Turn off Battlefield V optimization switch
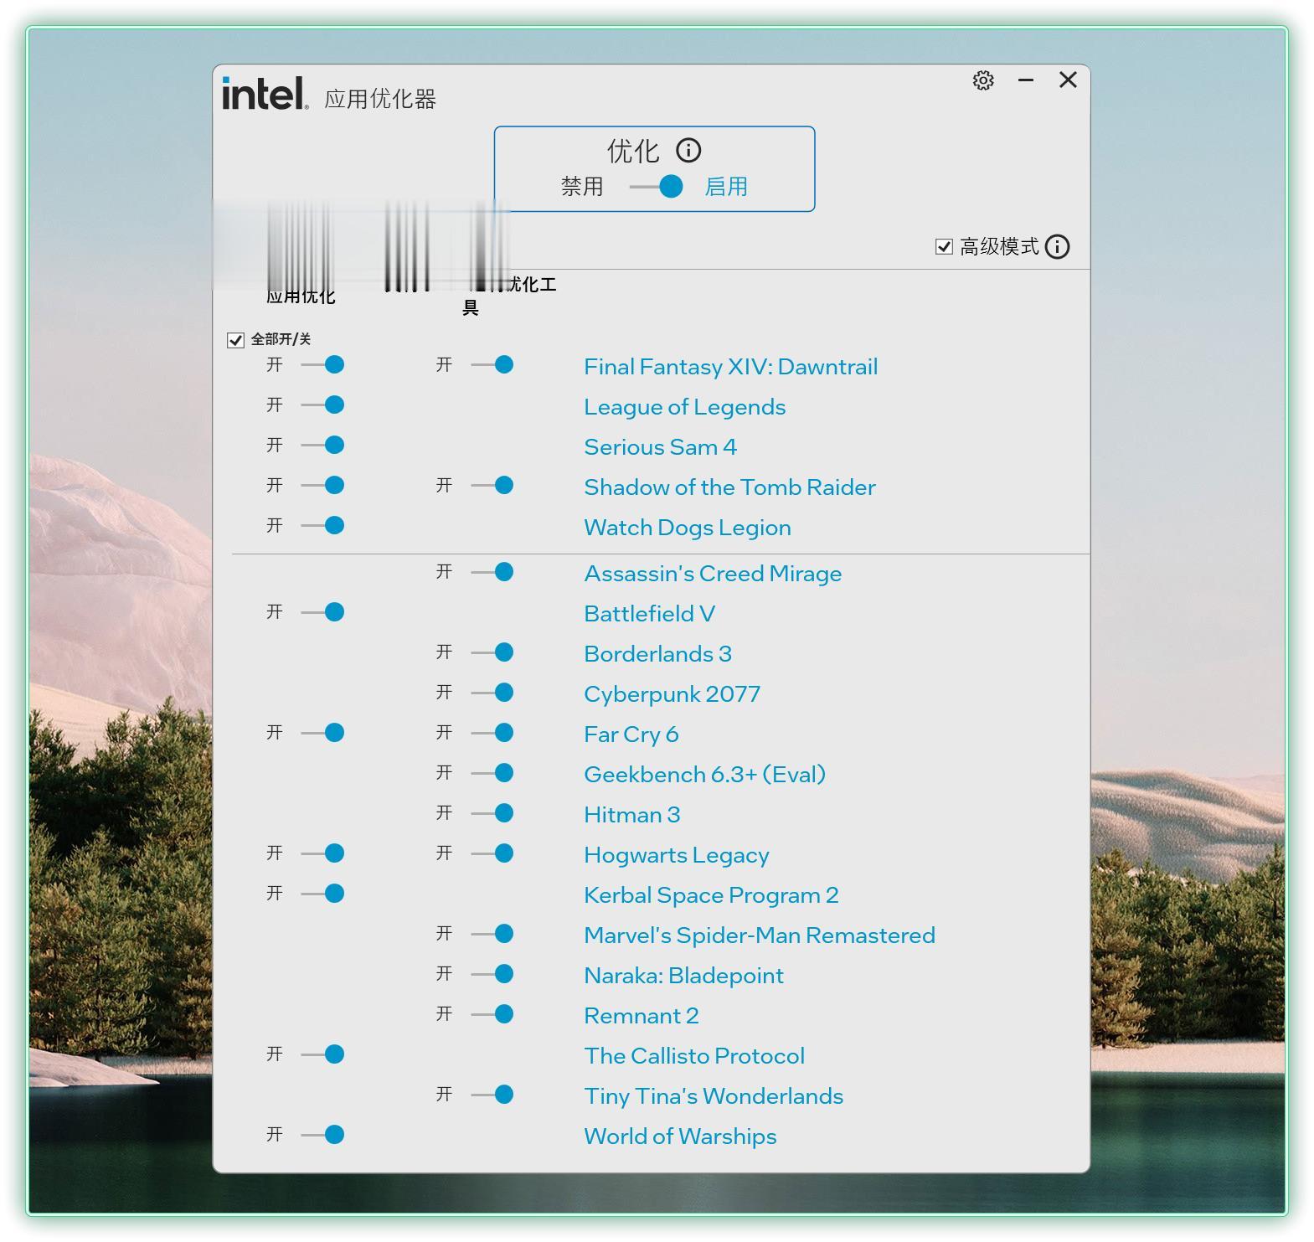This screenshot has width=1314, height=1242. pos(322,612)
